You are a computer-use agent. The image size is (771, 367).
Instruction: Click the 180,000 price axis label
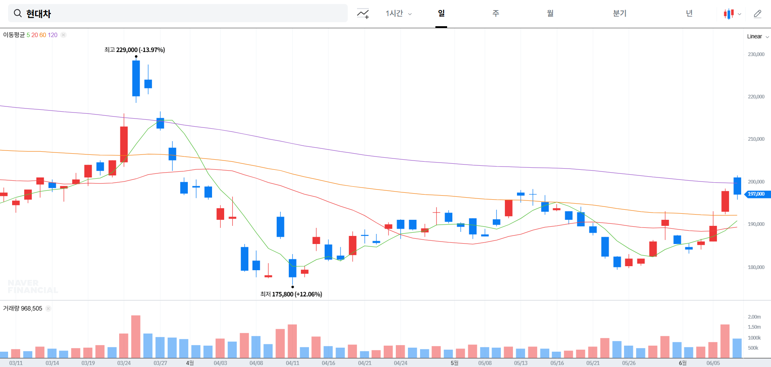tap(756, 267)
